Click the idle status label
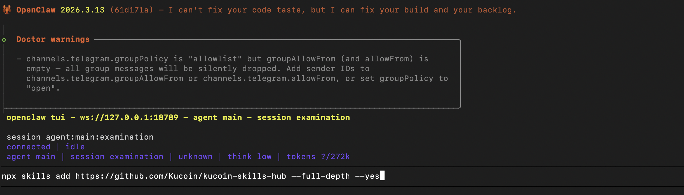 point(75,147)
